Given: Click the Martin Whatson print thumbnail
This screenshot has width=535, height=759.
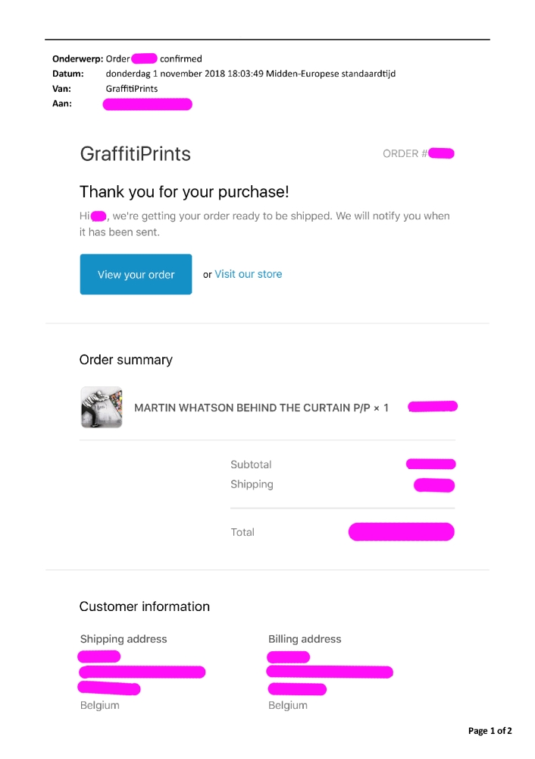Looking at the screenshot, I should click(102, 408).
